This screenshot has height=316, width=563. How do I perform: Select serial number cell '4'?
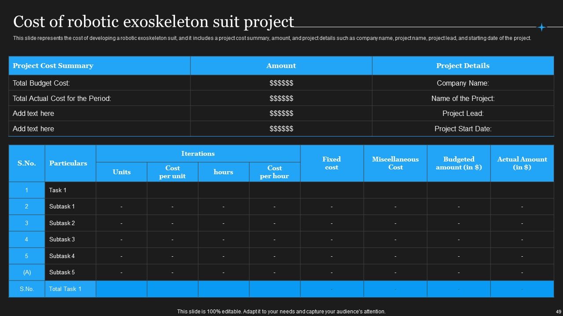pyautogui.click(x=27, y=239)
